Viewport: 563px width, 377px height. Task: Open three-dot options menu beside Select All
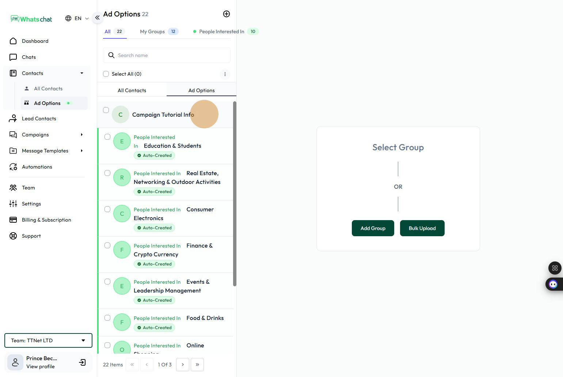pyautogui.click(x=225, y=74)
